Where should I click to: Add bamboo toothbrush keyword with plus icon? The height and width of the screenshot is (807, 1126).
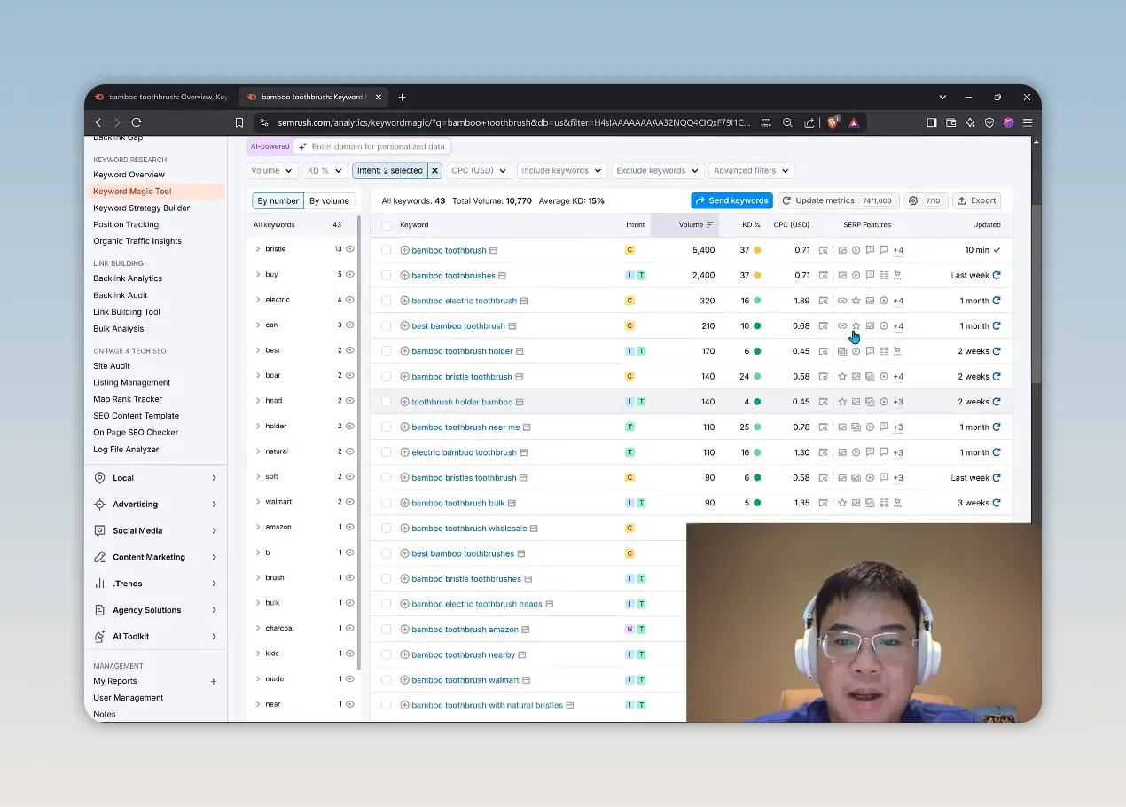click(404, 250)
